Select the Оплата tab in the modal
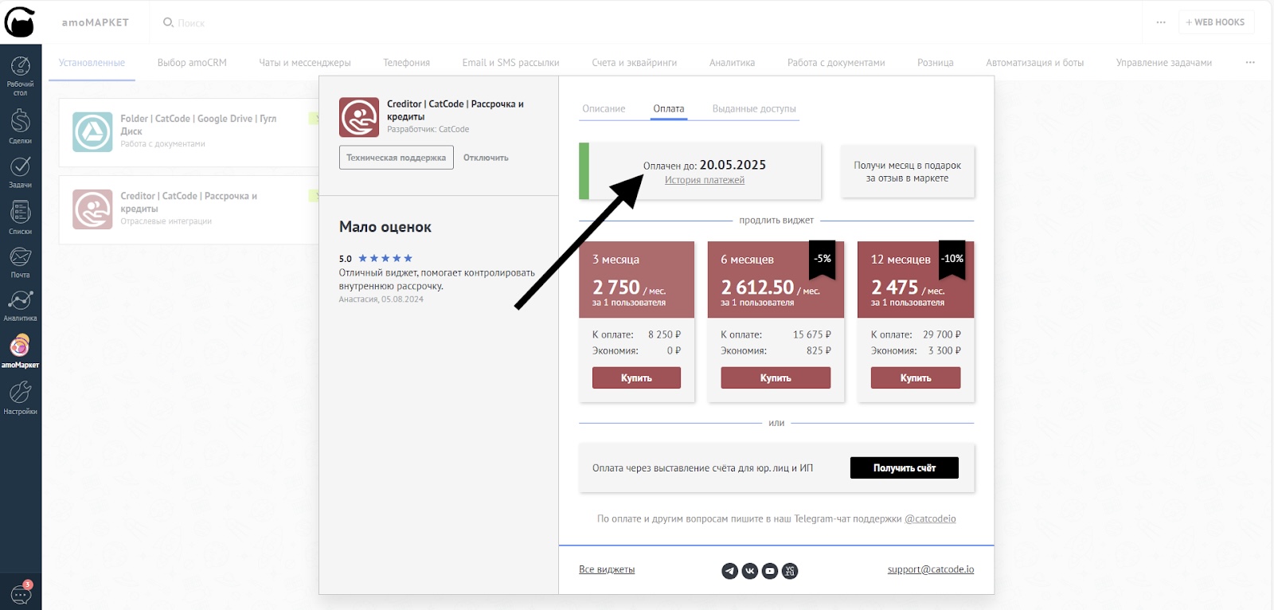 [x=669, y=108]
